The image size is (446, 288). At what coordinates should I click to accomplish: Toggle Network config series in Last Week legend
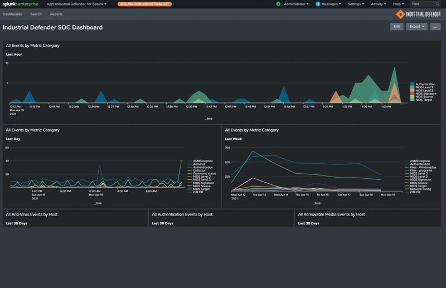pyautogui.click(x=420, y=189)
